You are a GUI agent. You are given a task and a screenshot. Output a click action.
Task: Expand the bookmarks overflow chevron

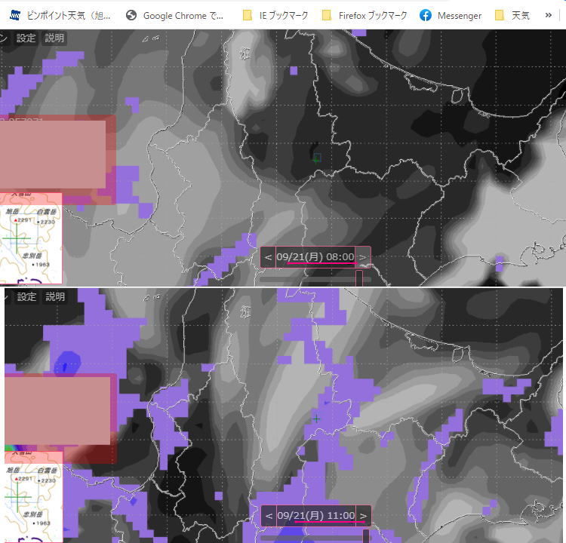(x=549, y=15)
